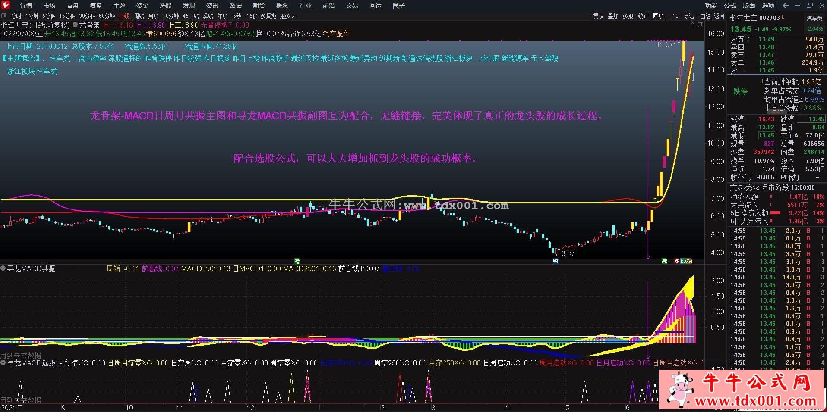Image resolution: width=827 pixels, height=412 pixels.
Task: Click the diamond icon above price axis
Action: click(693, 25)
